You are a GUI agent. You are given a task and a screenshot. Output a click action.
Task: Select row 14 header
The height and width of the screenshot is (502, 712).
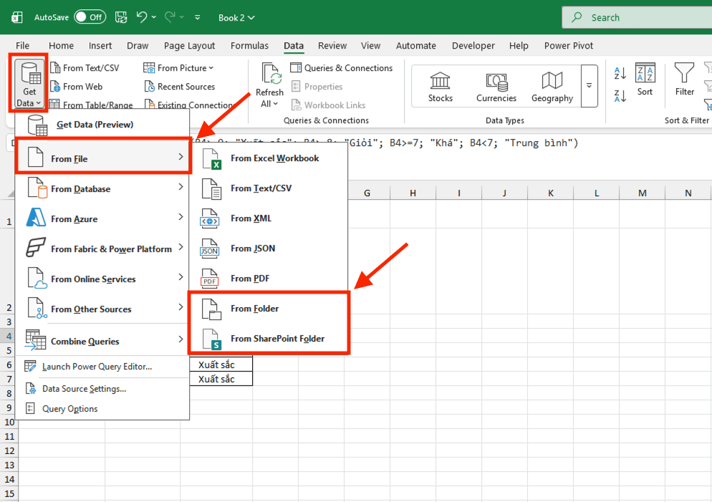click(x=9, y=479)
